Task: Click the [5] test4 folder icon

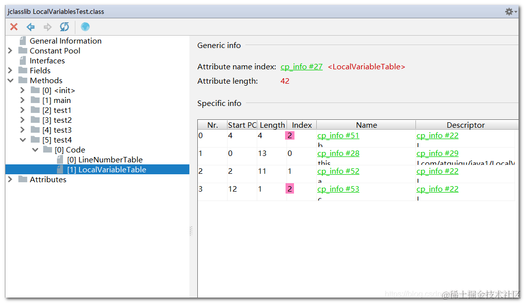Action: tap(35, 140)
